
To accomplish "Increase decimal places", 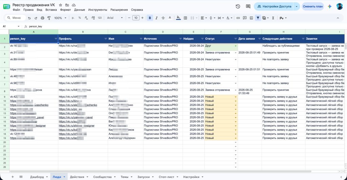I will pos(93,18).
